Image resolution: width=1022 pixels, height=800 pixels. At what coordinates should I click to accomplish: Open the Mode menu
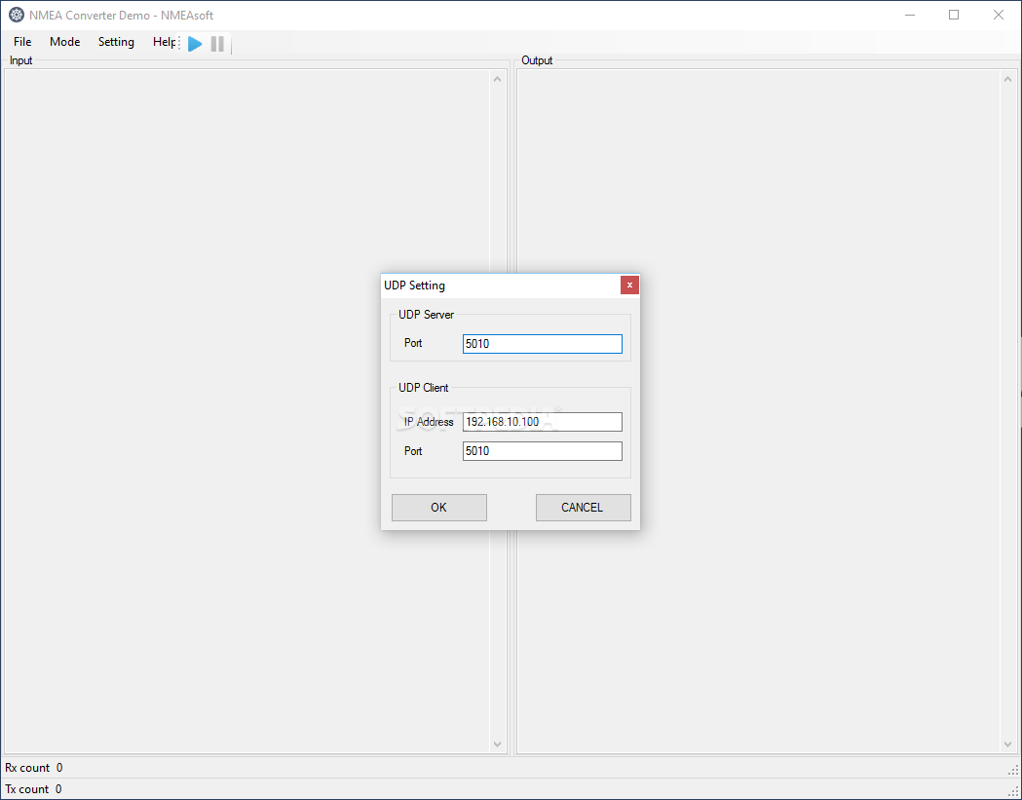pyautogui.click(x=64, y=42)
